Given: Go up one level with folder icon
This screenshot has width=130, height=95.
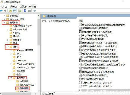Looking at the screenshot, I should point(10,11).
